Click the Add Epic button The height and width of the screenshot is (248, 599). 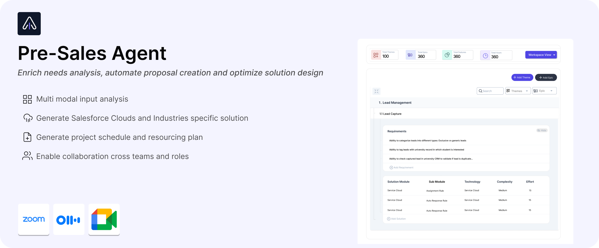[546, 77]
